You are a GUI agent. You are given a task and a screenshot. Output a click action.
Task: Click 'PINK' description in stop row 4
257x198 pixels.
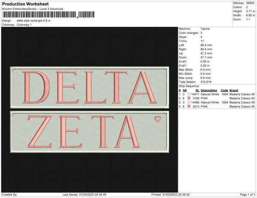[204, 106]
